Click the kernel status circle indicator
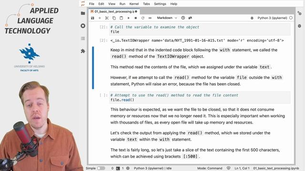This screenshot has width=305, height=171. click(x=291, y=18)
